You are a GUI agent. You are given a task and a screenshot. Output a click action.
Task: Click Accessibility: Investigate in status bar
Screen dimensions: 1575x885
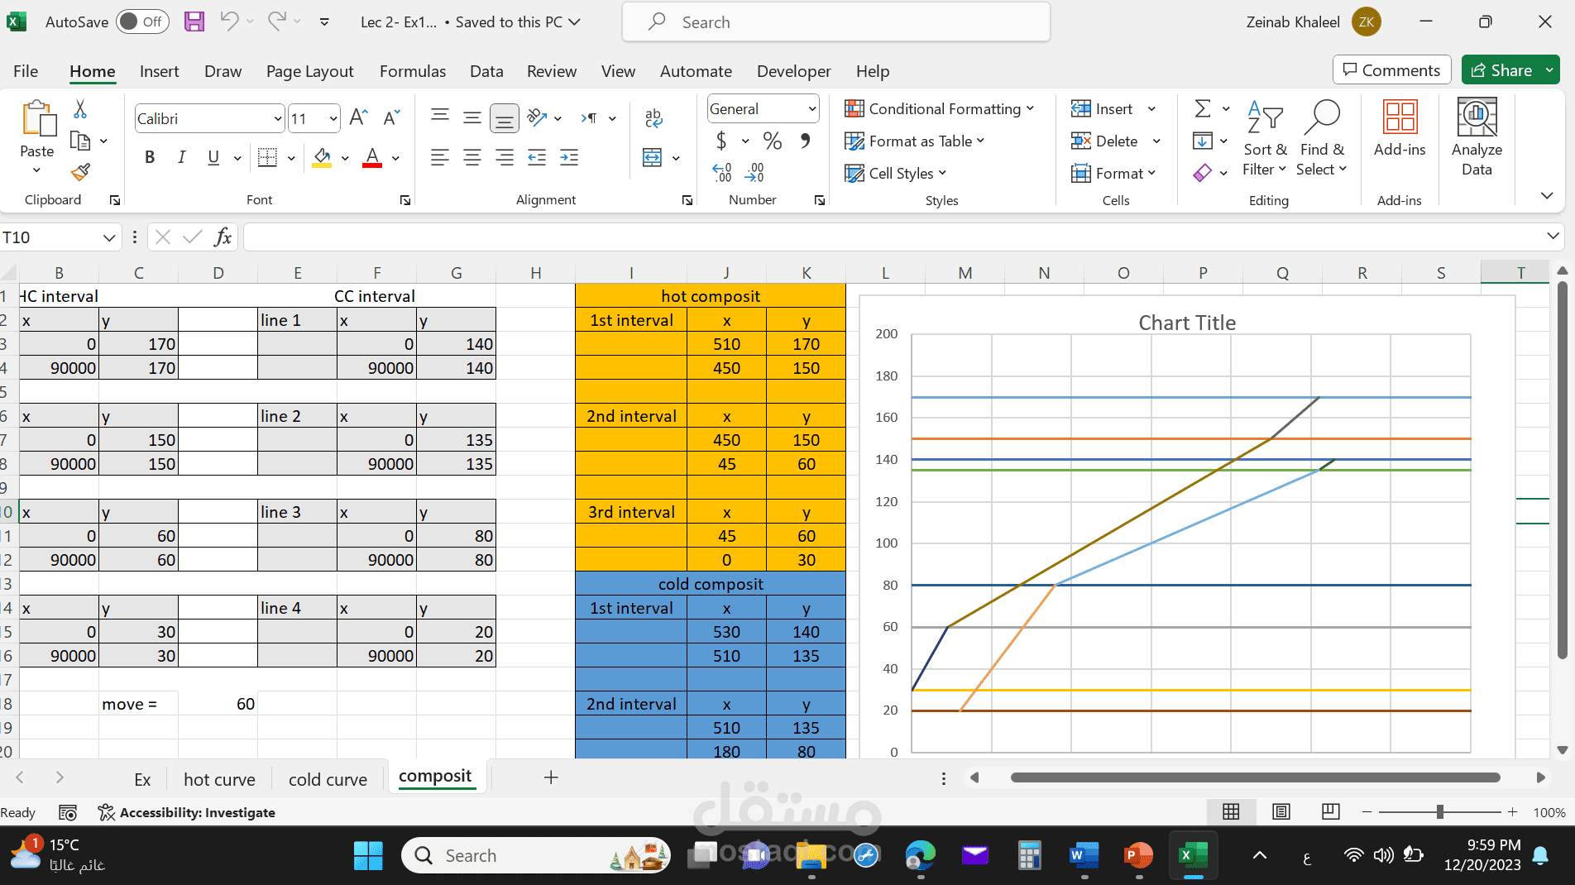(x=187, y=812)
